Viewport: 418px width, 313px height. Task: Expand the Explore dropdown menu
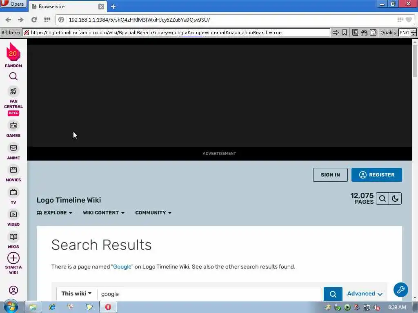(x=54, y=213)
